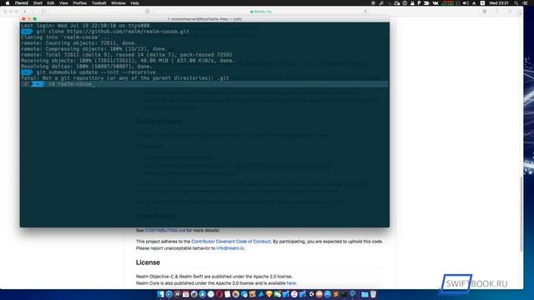Open the Window menu

point(118,3)
